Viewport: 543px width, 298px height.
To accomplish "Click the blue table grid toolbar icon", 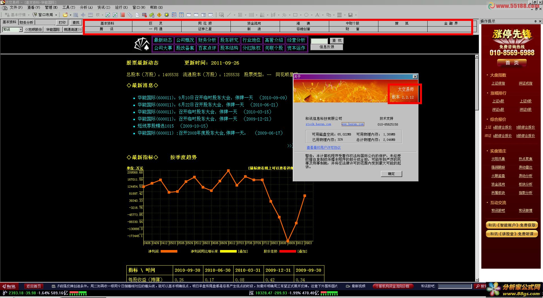I will (x=181, y=15).
